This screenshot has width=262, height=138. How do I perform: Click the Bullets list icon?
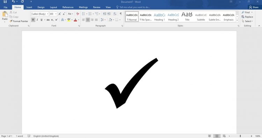click(83, 14)
